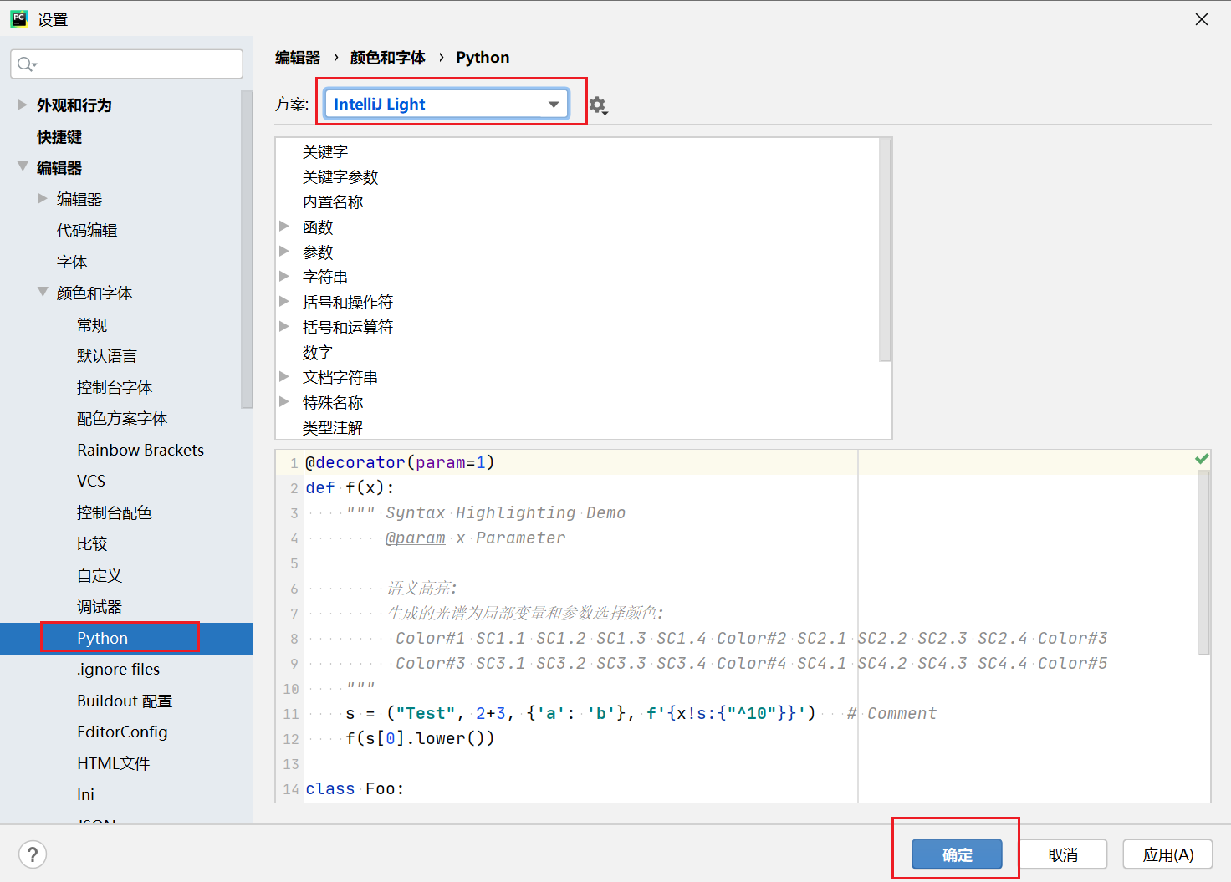The image size is (1231, 882).
Task: Click @decorator in the code preview
Action: pos(355,462)
